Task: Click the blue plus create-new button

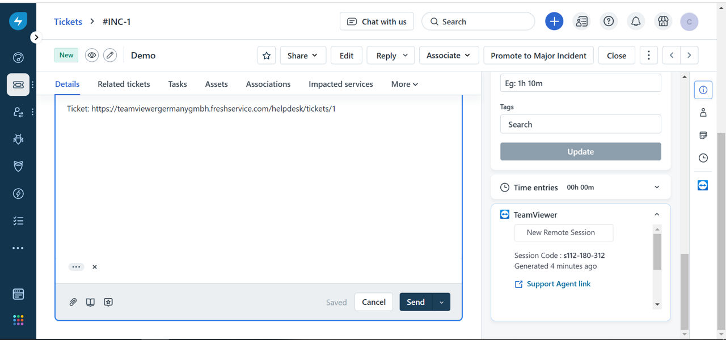Action: tap(554, 22)
